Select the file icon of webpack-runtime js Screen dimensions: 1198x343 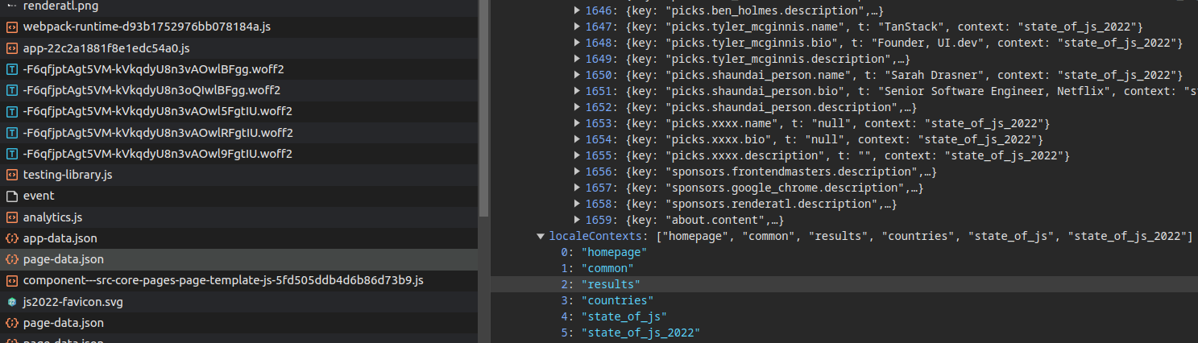tap(11, 27)
